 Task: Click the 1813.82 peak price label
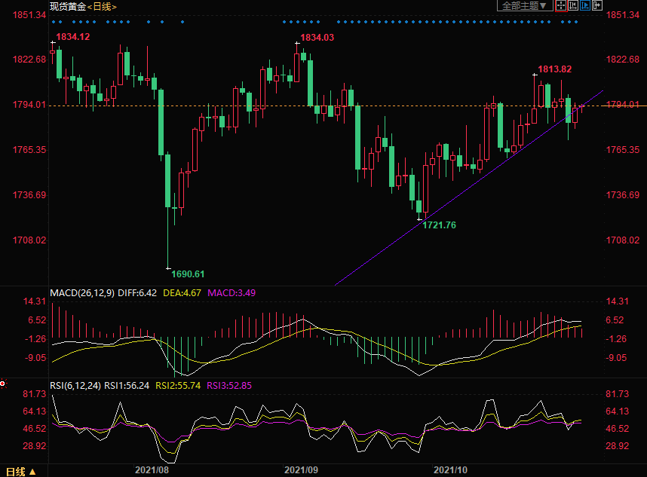554,69
